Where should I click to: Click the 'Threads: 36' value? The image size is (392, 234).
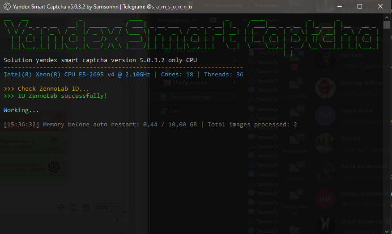[x=224, y=74]
